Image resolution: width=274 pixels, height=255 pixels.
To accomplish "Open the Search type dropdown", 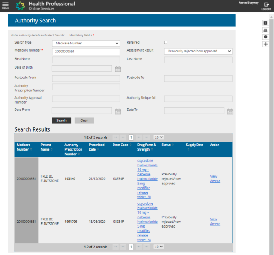I will (86, 43).
